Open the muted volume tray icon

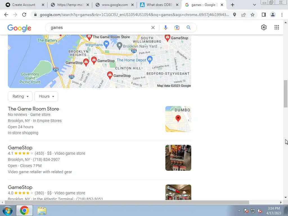tap(260, 211)
